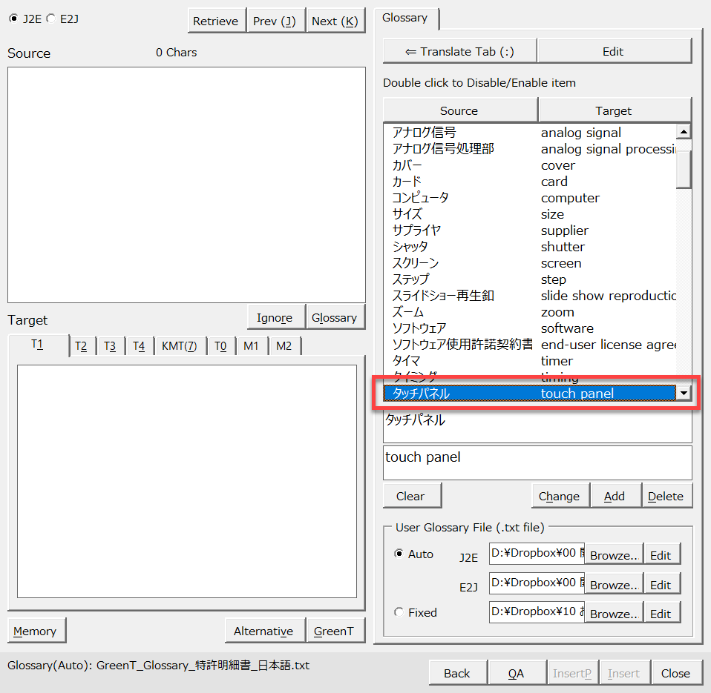Viewport: 711px width, 693px height.
Task: Switch to the M1 tab
Action: point(251,346)
